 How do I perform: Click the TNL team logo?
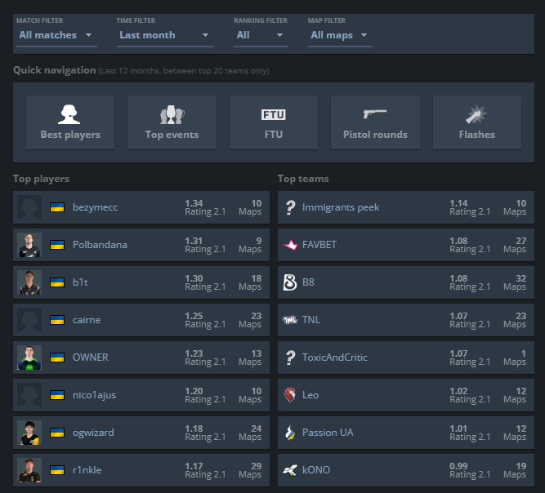290,320
